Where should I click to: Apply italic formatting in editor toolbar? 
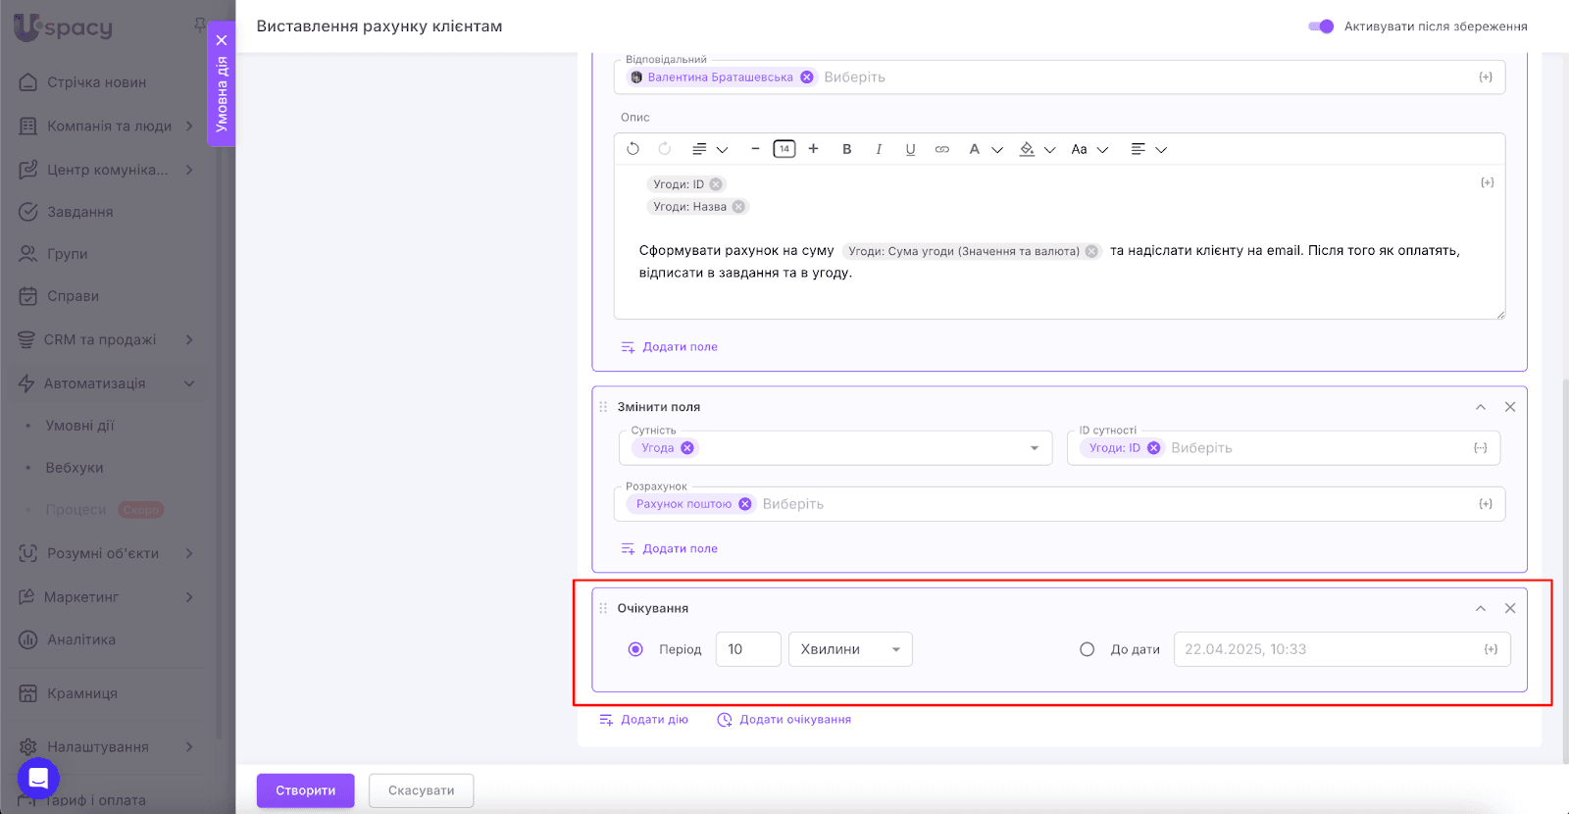pos(879,149)
